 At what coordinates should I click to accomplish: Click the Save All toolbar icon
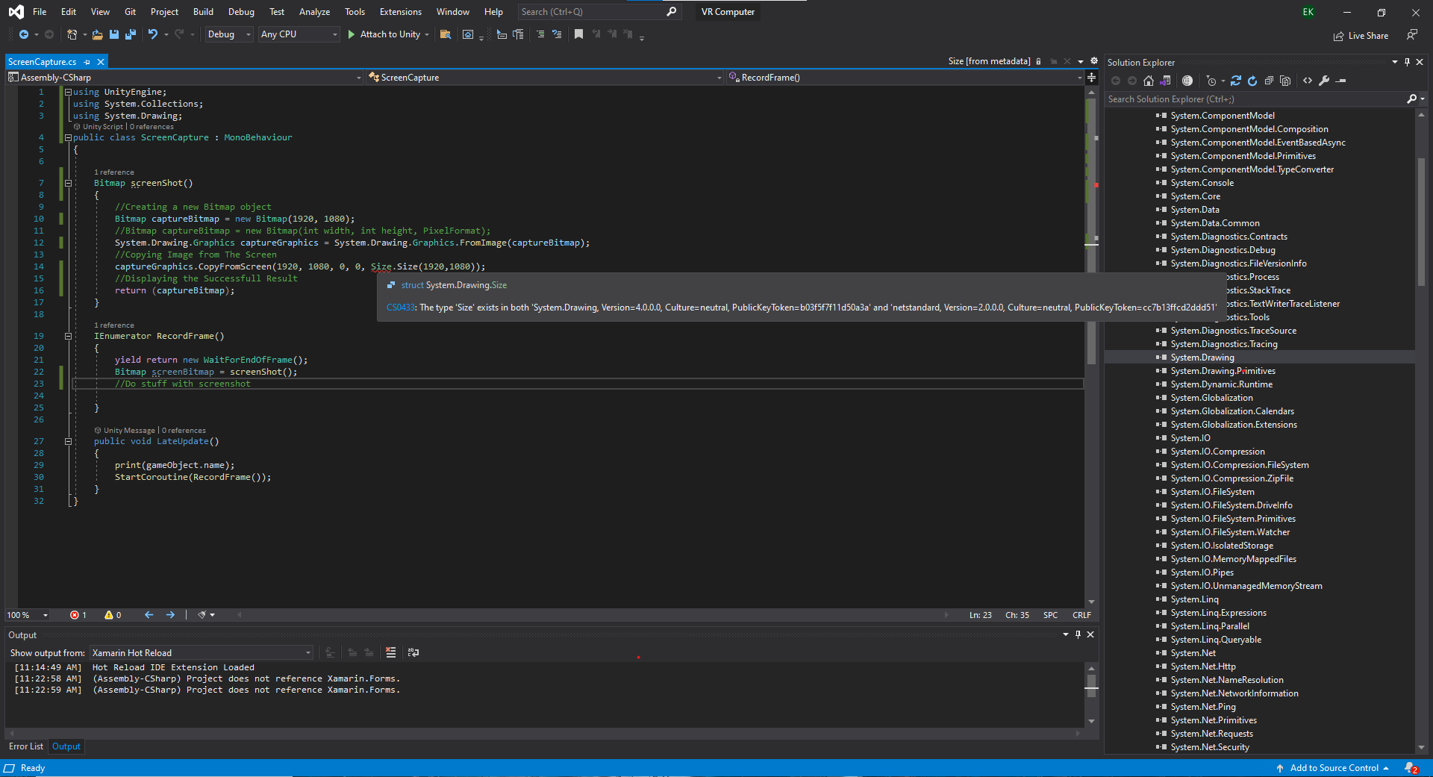(x=130, y=34)
